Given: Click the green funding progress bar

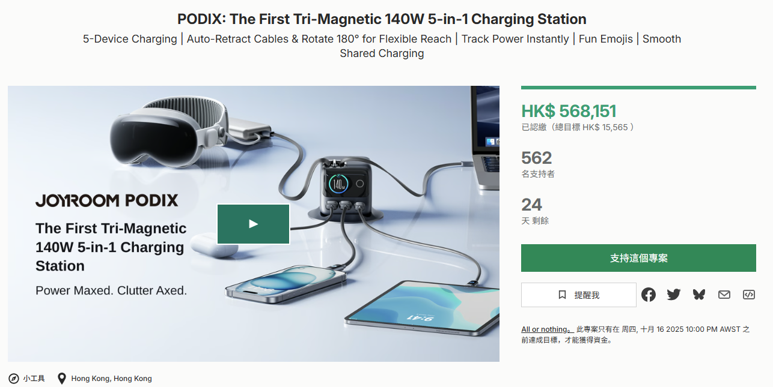Looking at the screenshot, I should pos(638,88).
